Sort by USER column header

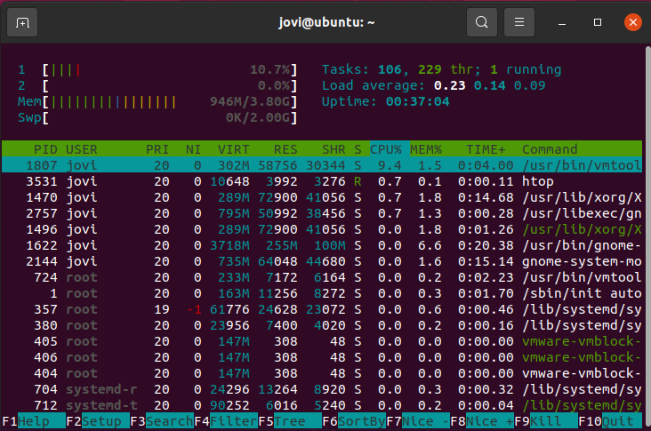point(82,149)
